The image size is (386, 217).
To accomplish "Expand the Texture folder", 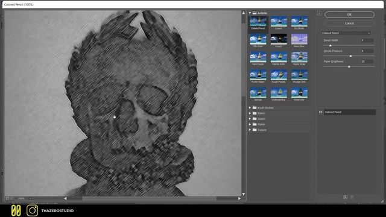I will pyautogui.click(x=250, y=130).
